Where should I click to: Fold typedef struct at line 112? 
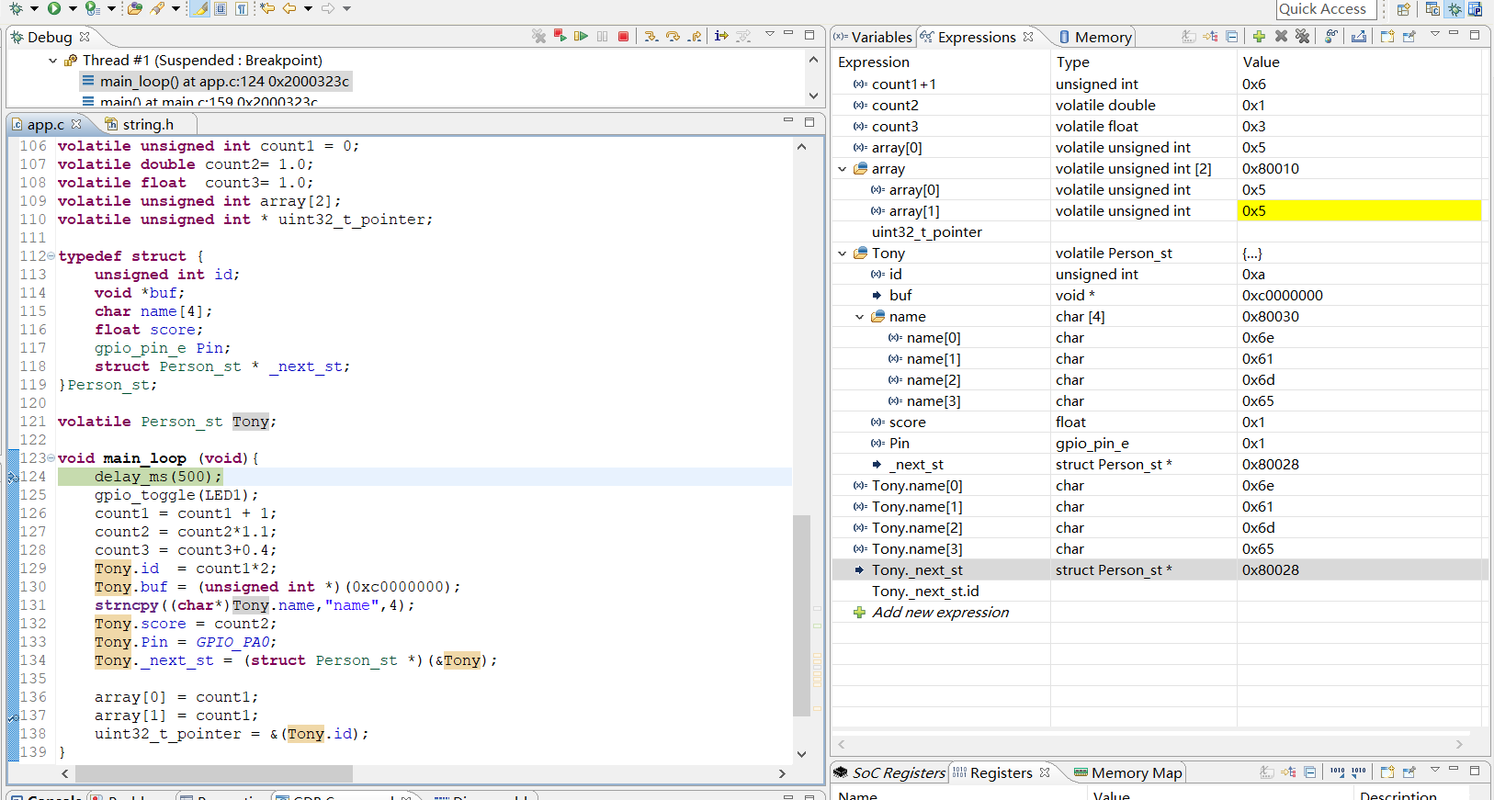[51, 256]
